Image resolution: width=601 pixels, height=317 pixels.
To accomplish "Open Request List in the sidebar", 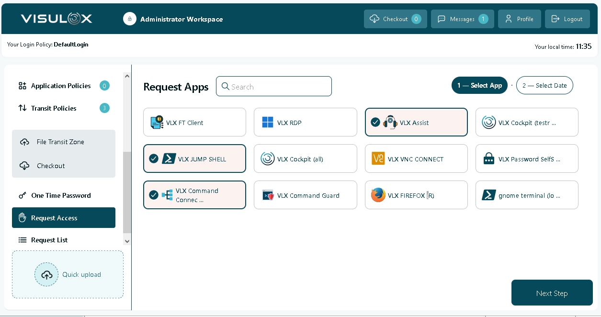I will click(49, 240).
